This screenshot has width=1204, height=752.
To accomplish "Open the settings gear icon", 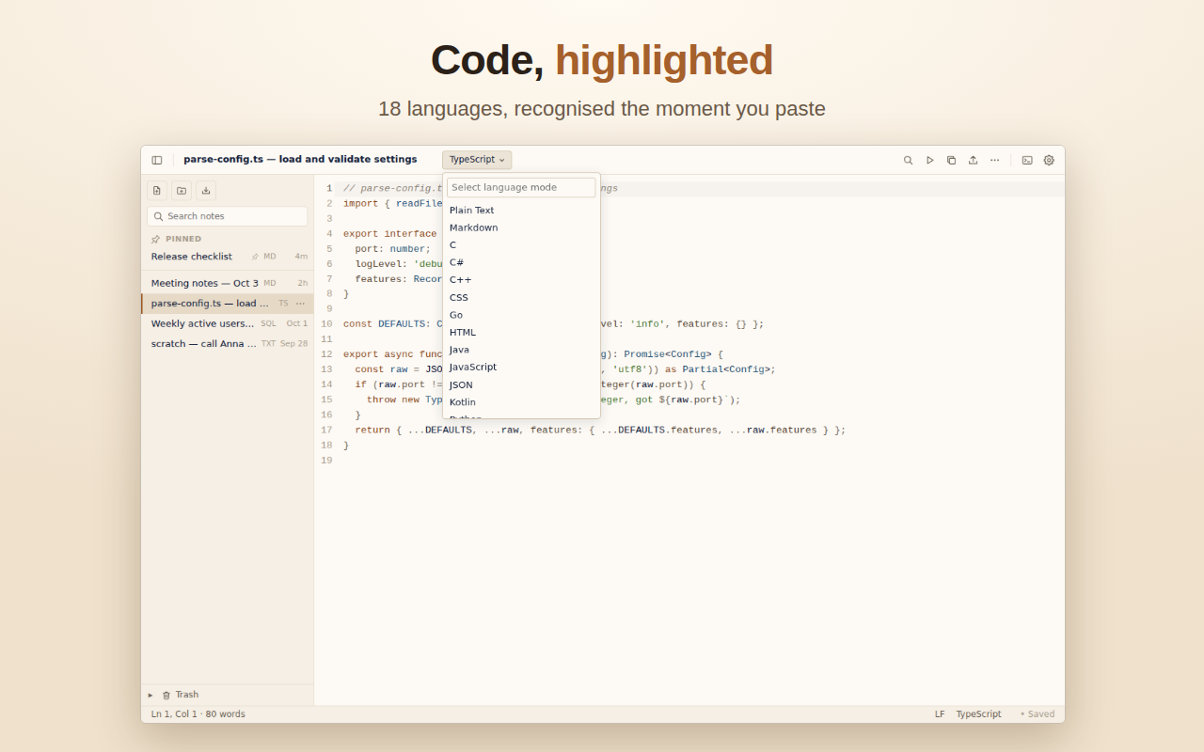I will tap(1049, 160).
